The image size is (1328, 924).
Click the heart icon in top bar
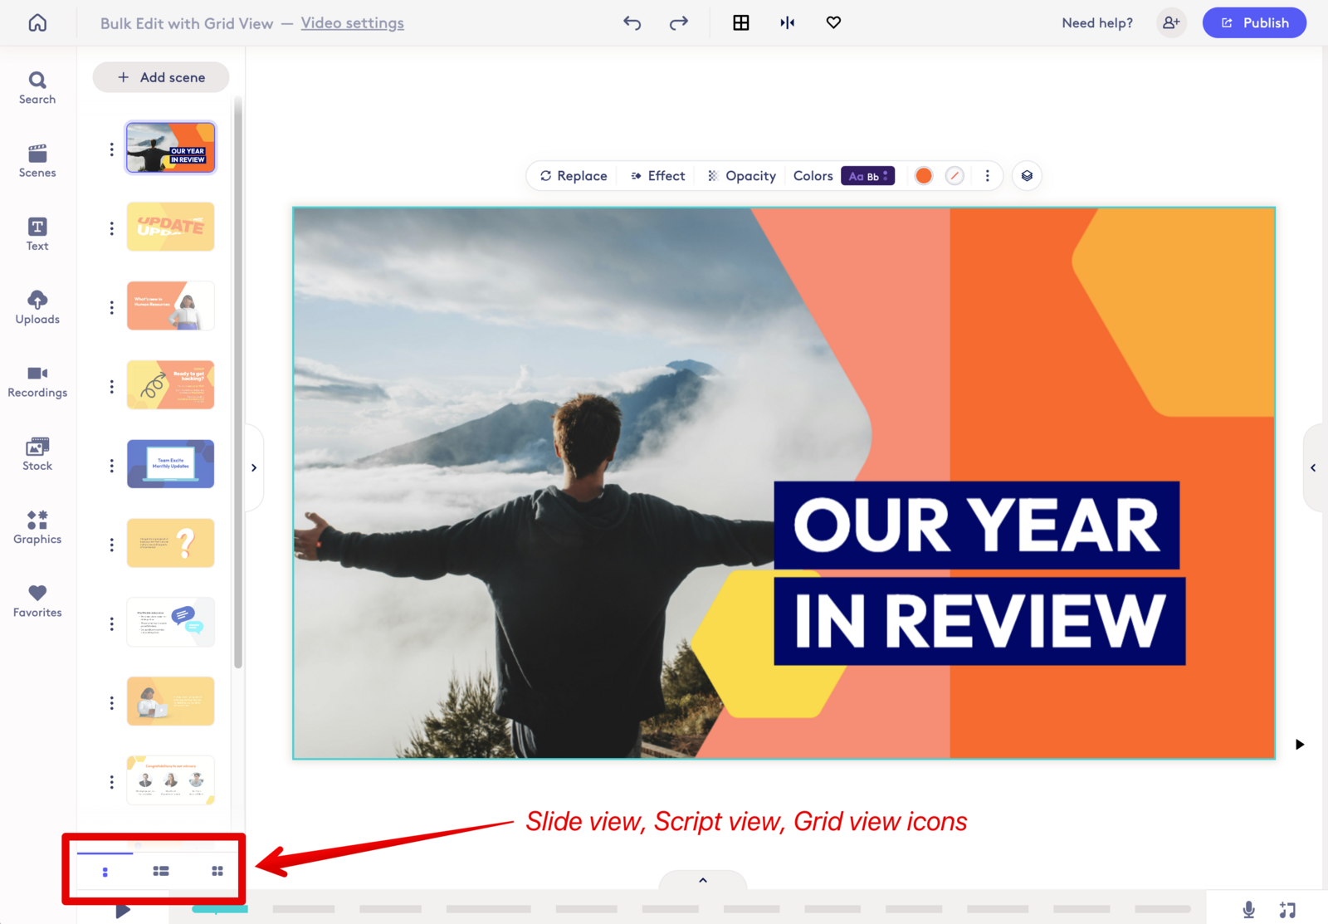[x=834, y=22]
